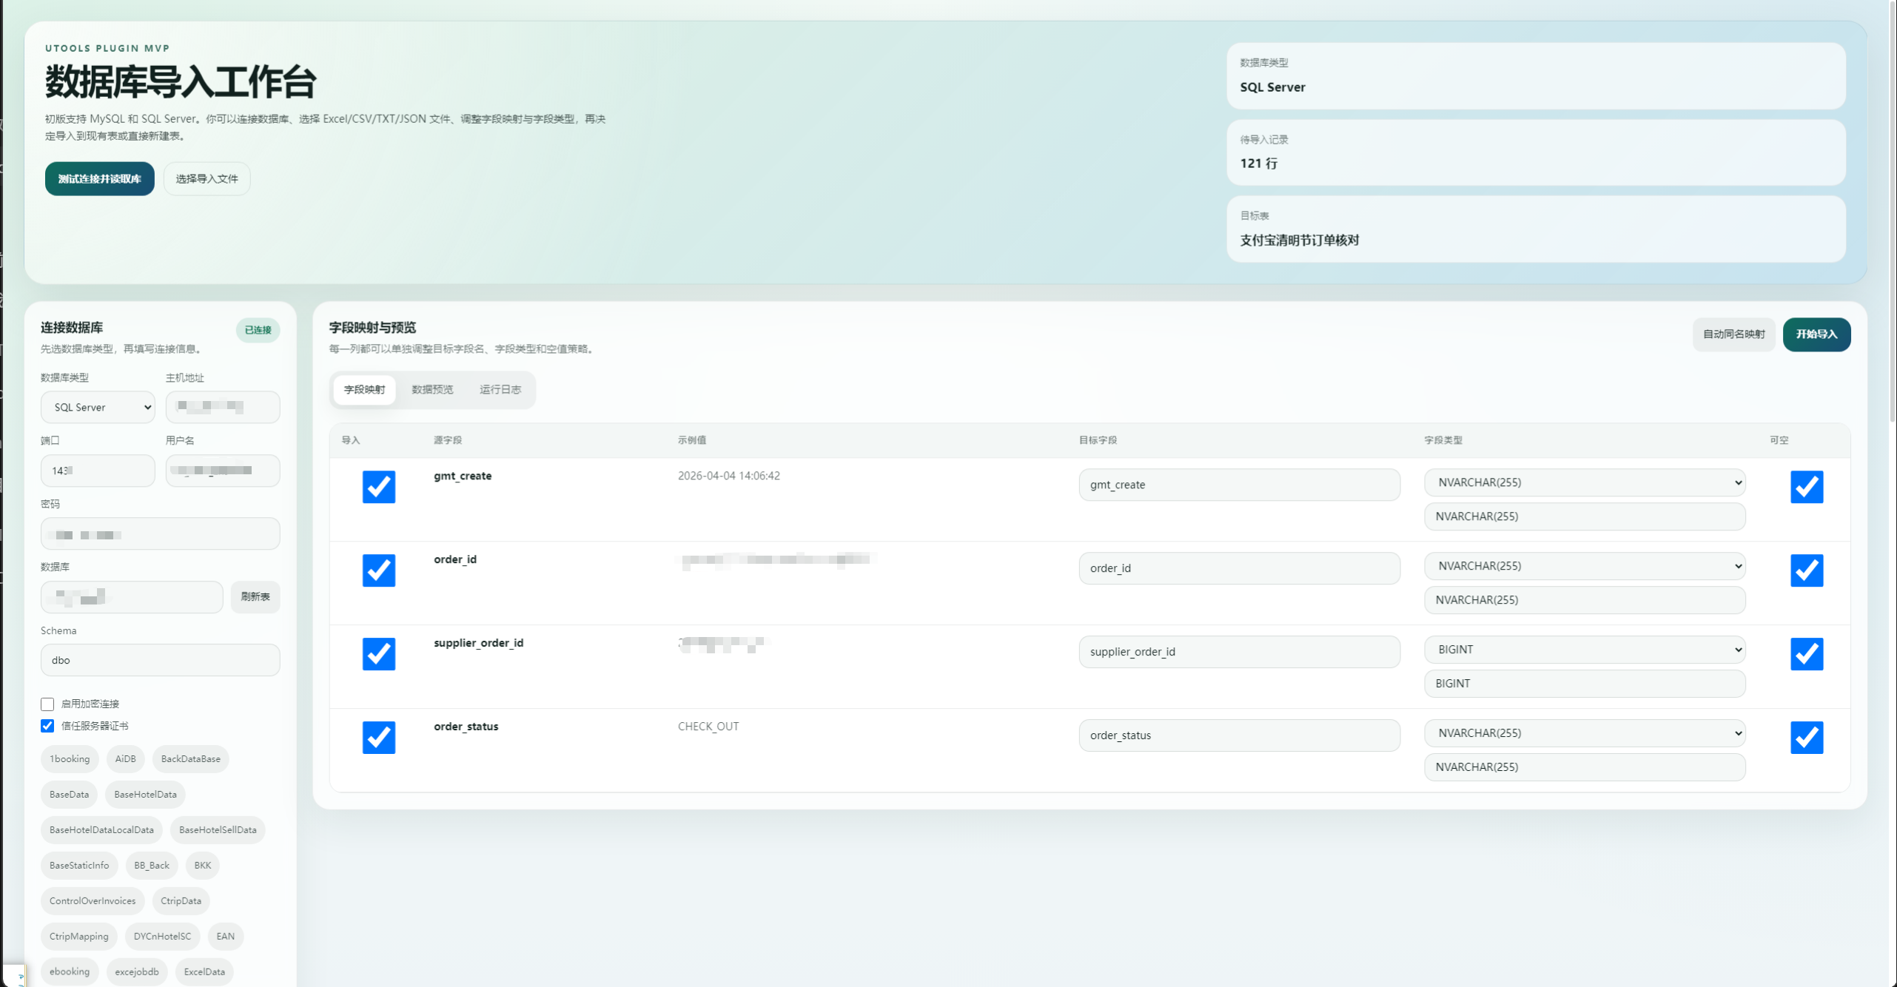Disable the 信任服务器证书 checkbox
1897x987 pixels.
(x=47, y=726)
